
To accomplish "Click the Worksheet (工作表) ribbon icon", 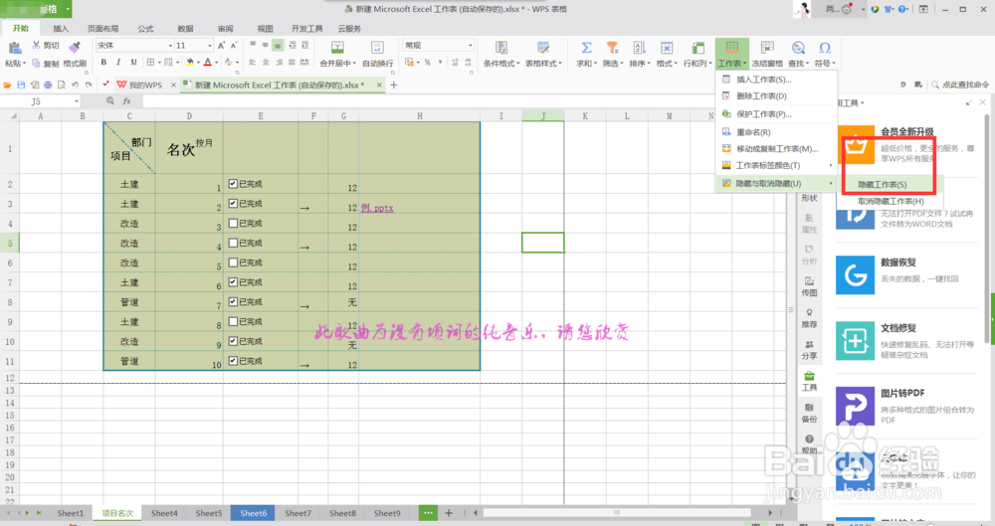I will pyautogui.click(x=731, y=48).
